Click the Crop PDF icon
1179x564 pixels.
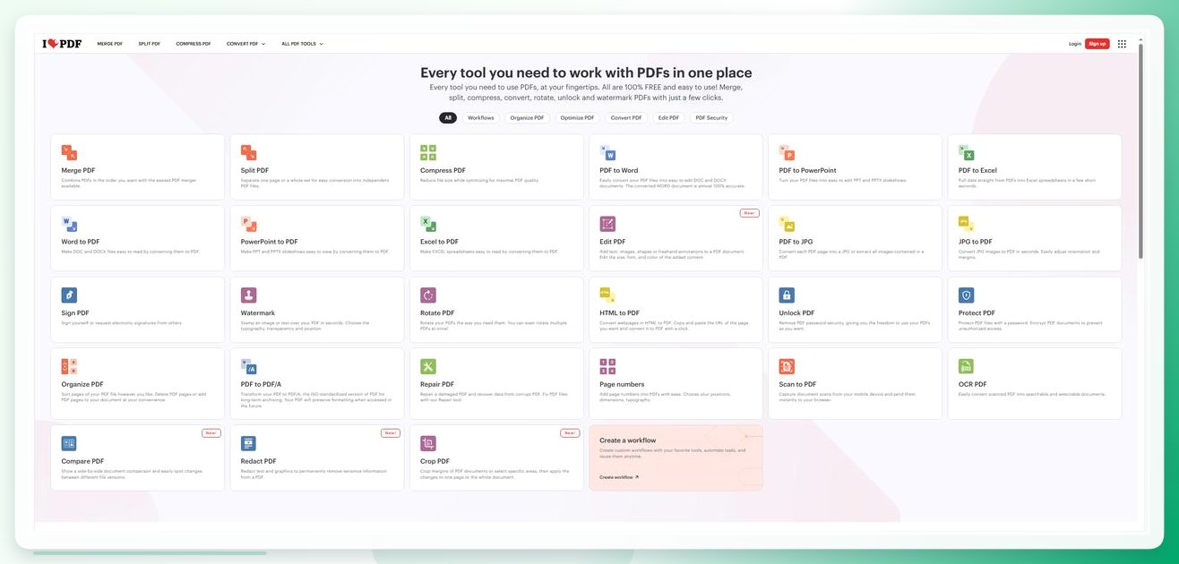428,443
